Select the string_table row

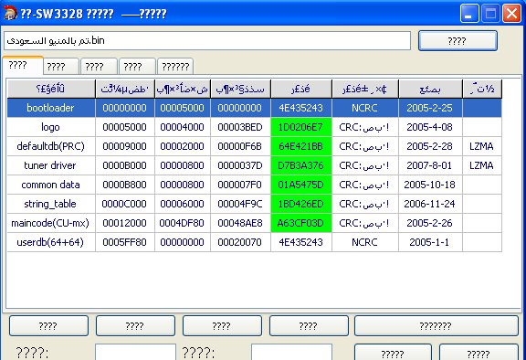[254, 204]
